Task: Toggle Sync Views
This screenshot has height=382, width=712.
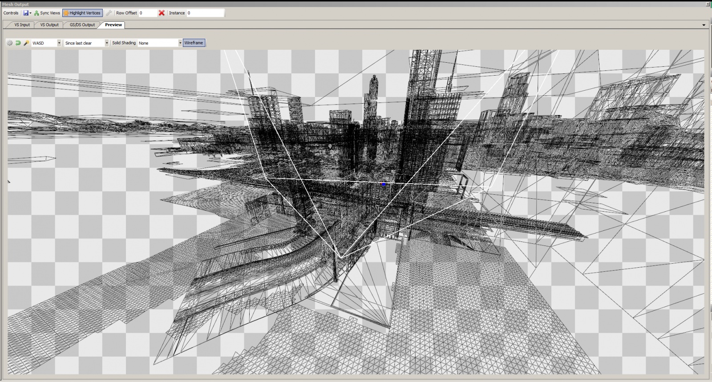Action: pos(47,13)
